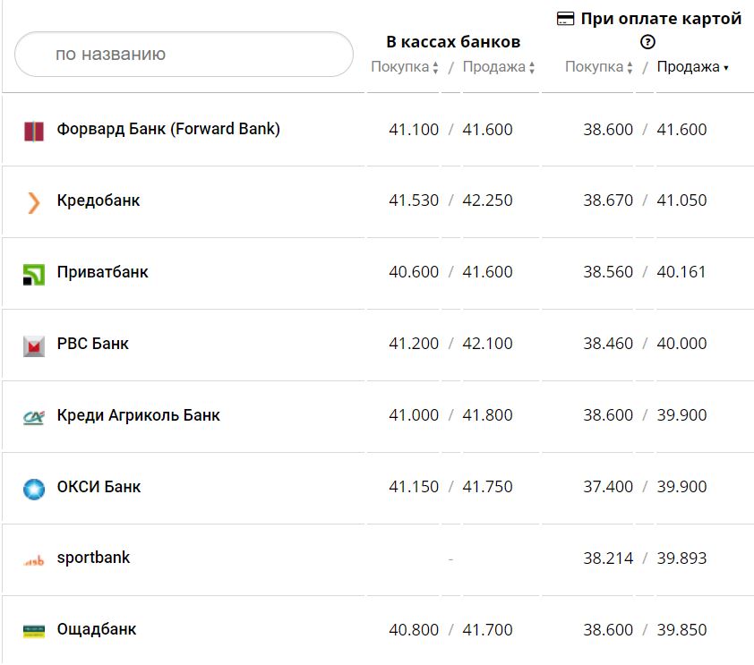The height and width of the screenshot is (665, 754).
Task: Sort by cash desk Покупка column
Action: click(x=405, y=67)
